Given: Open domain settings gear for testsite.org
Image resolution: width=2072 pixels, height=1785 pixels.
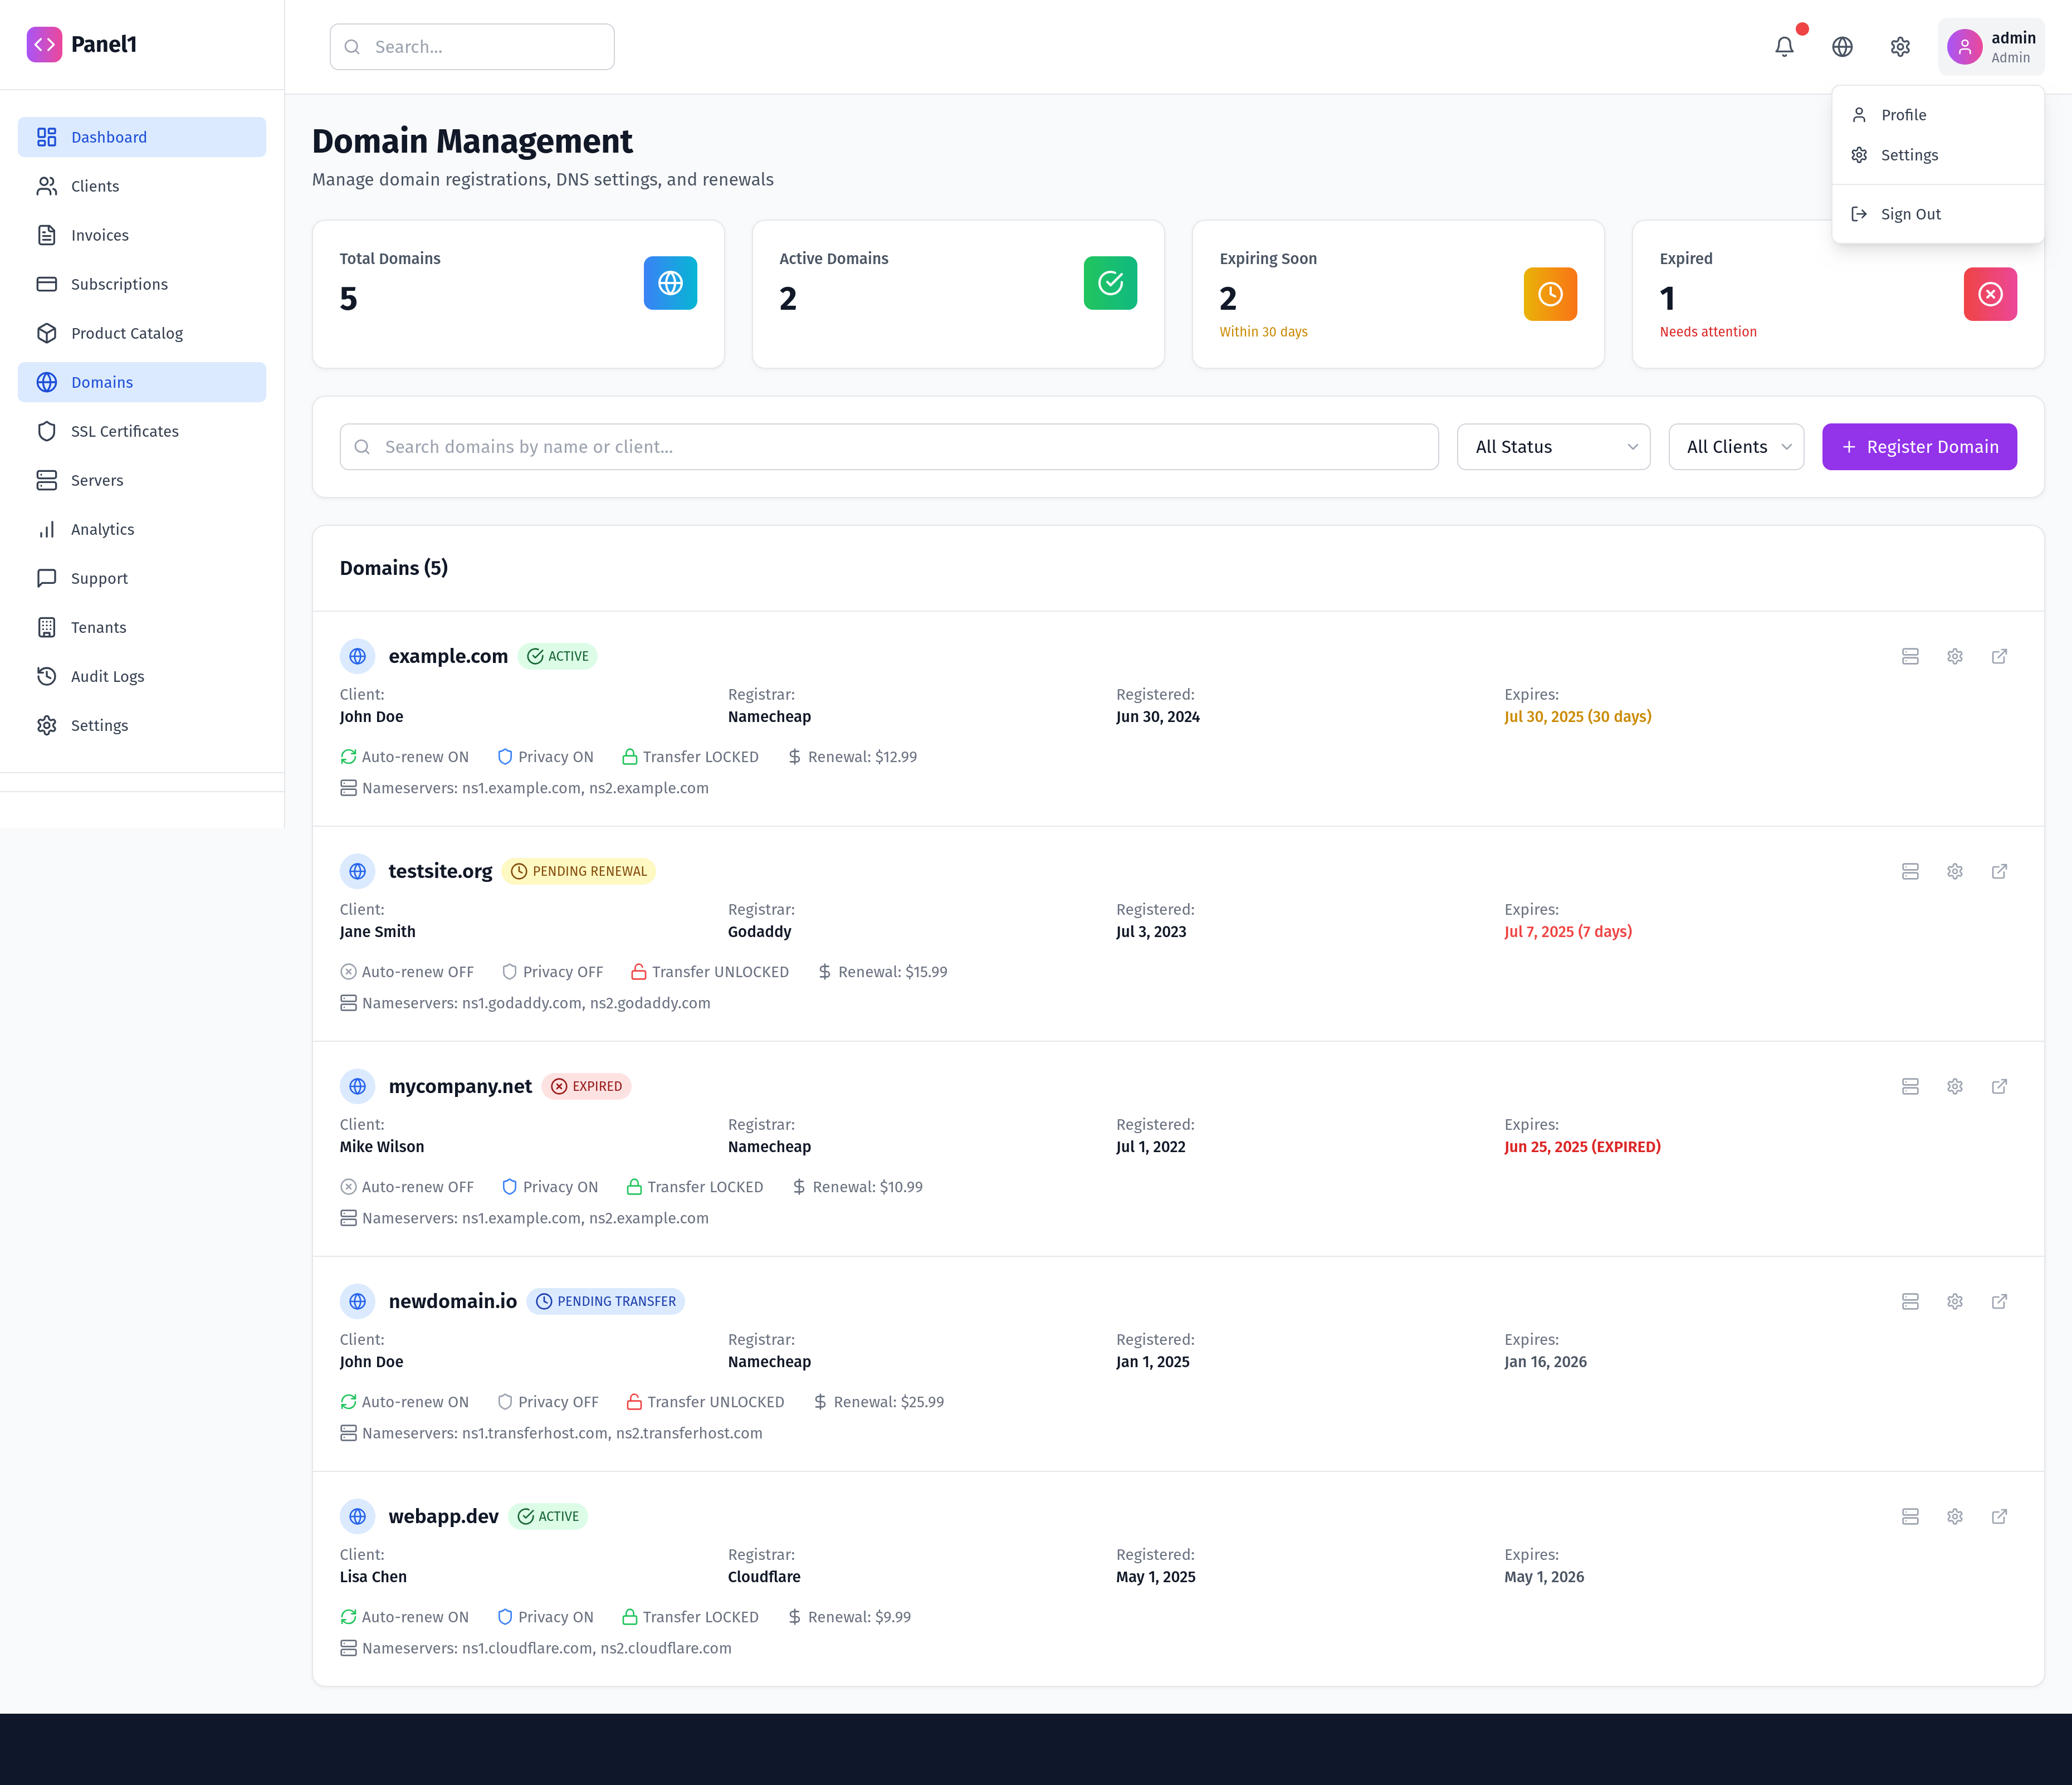Looking at the screenshot, I should click(1955, 871).
